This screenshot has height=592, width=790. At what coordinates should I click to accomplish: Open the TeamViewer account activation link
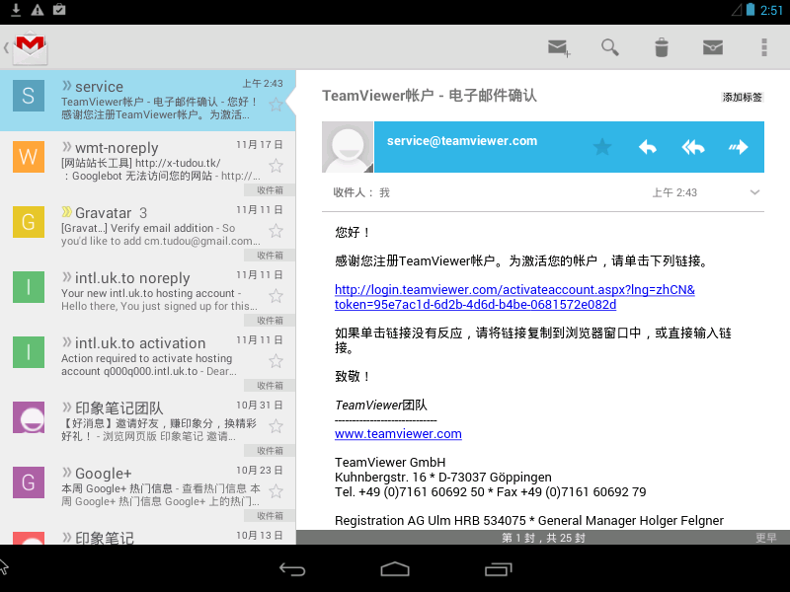[513, 297]
